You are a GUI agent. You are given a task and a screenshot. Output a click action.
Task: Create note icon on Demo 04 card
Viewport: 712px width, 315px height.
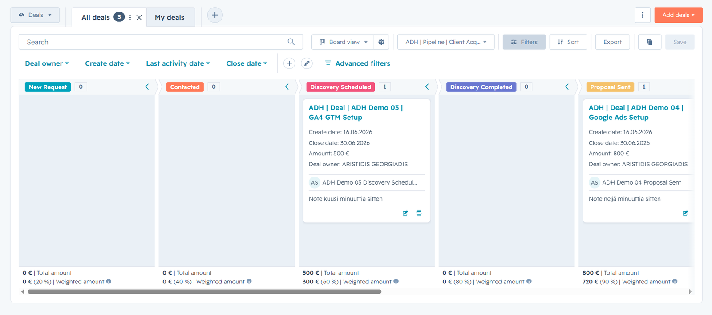(x=685, y=213)
